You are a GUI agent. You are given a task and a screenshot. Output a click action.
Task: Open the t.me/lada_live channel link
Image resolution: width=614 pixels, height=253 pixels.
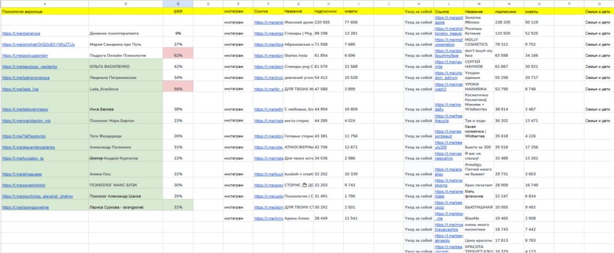tap(20, 89)
